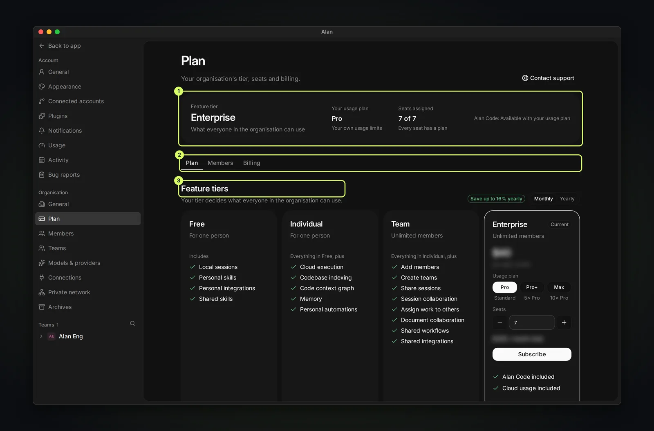Click the Appearance palette icon

coord(42,87)
